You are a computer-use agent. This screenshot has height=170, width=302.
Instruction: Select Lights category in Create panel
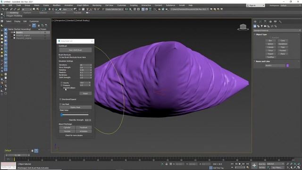click(262, 26)
